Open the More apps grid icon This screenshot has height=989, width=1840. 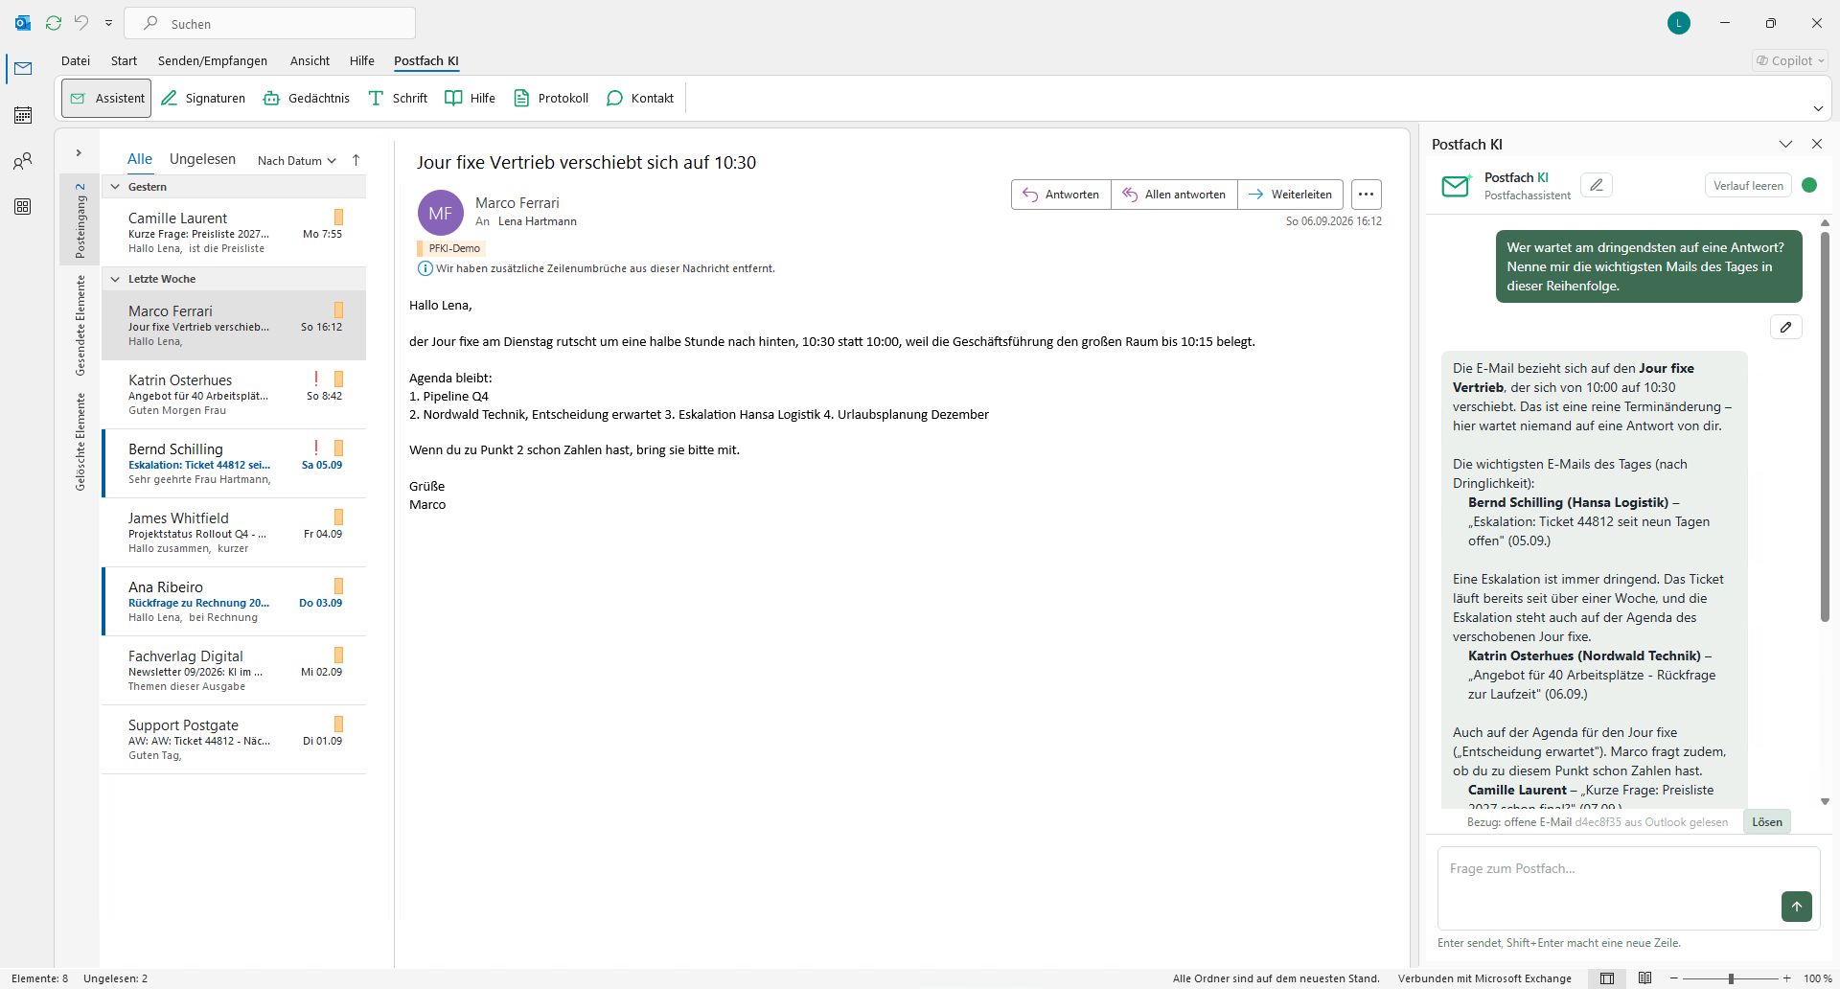coord(23,207)
